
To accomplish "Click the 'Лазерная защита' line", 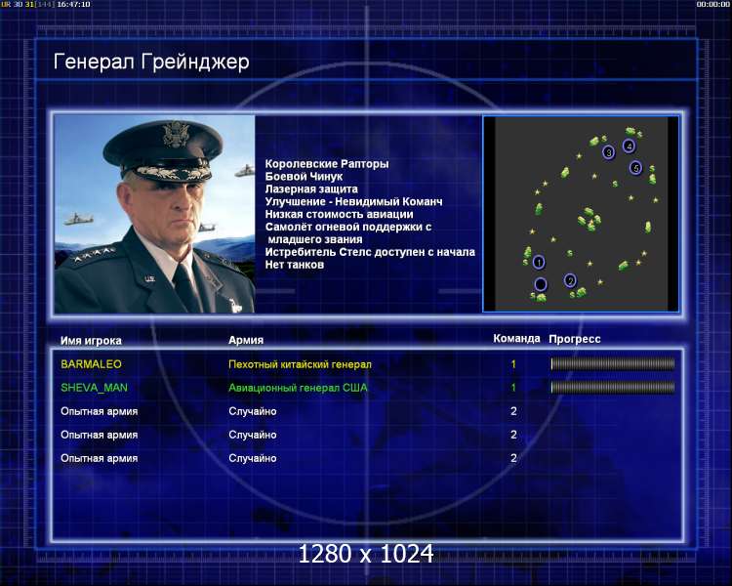I will (311, 189).
